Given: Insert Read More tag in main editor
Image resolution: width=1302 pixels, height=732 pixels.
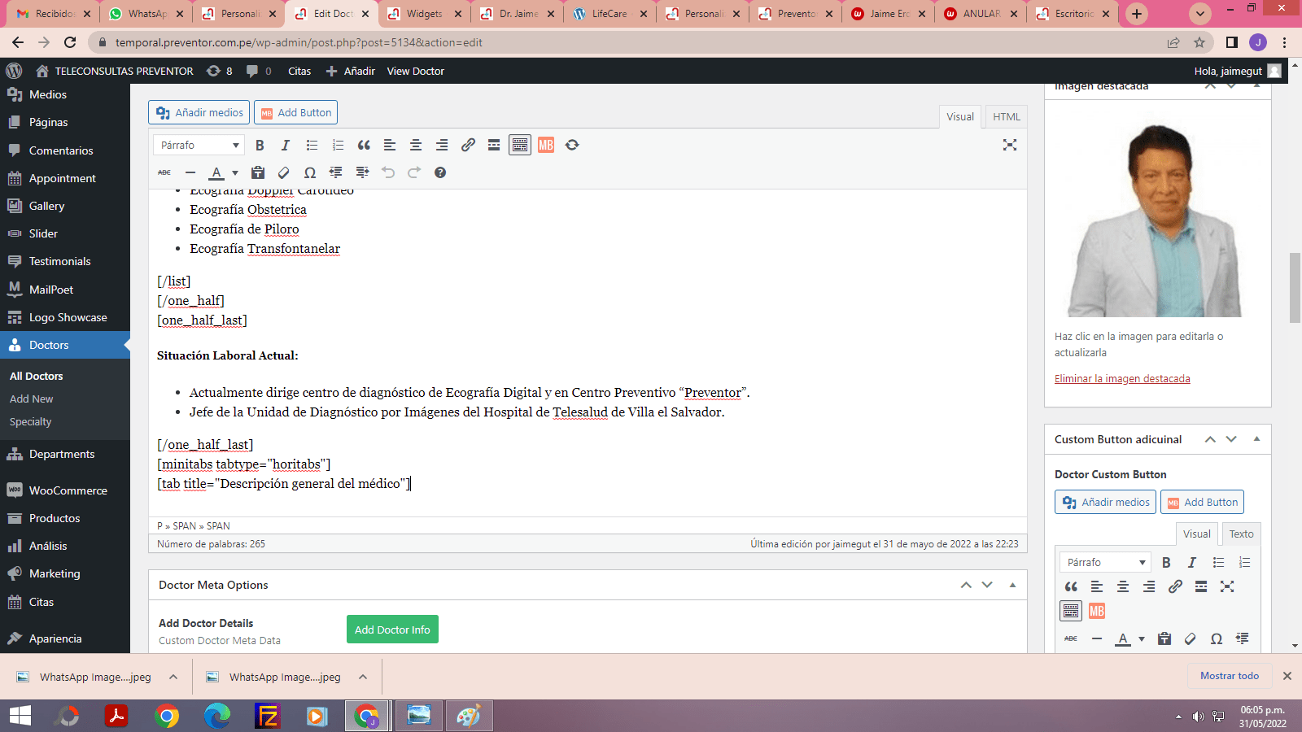Looking at the screenshot, I should coord(494,145).
